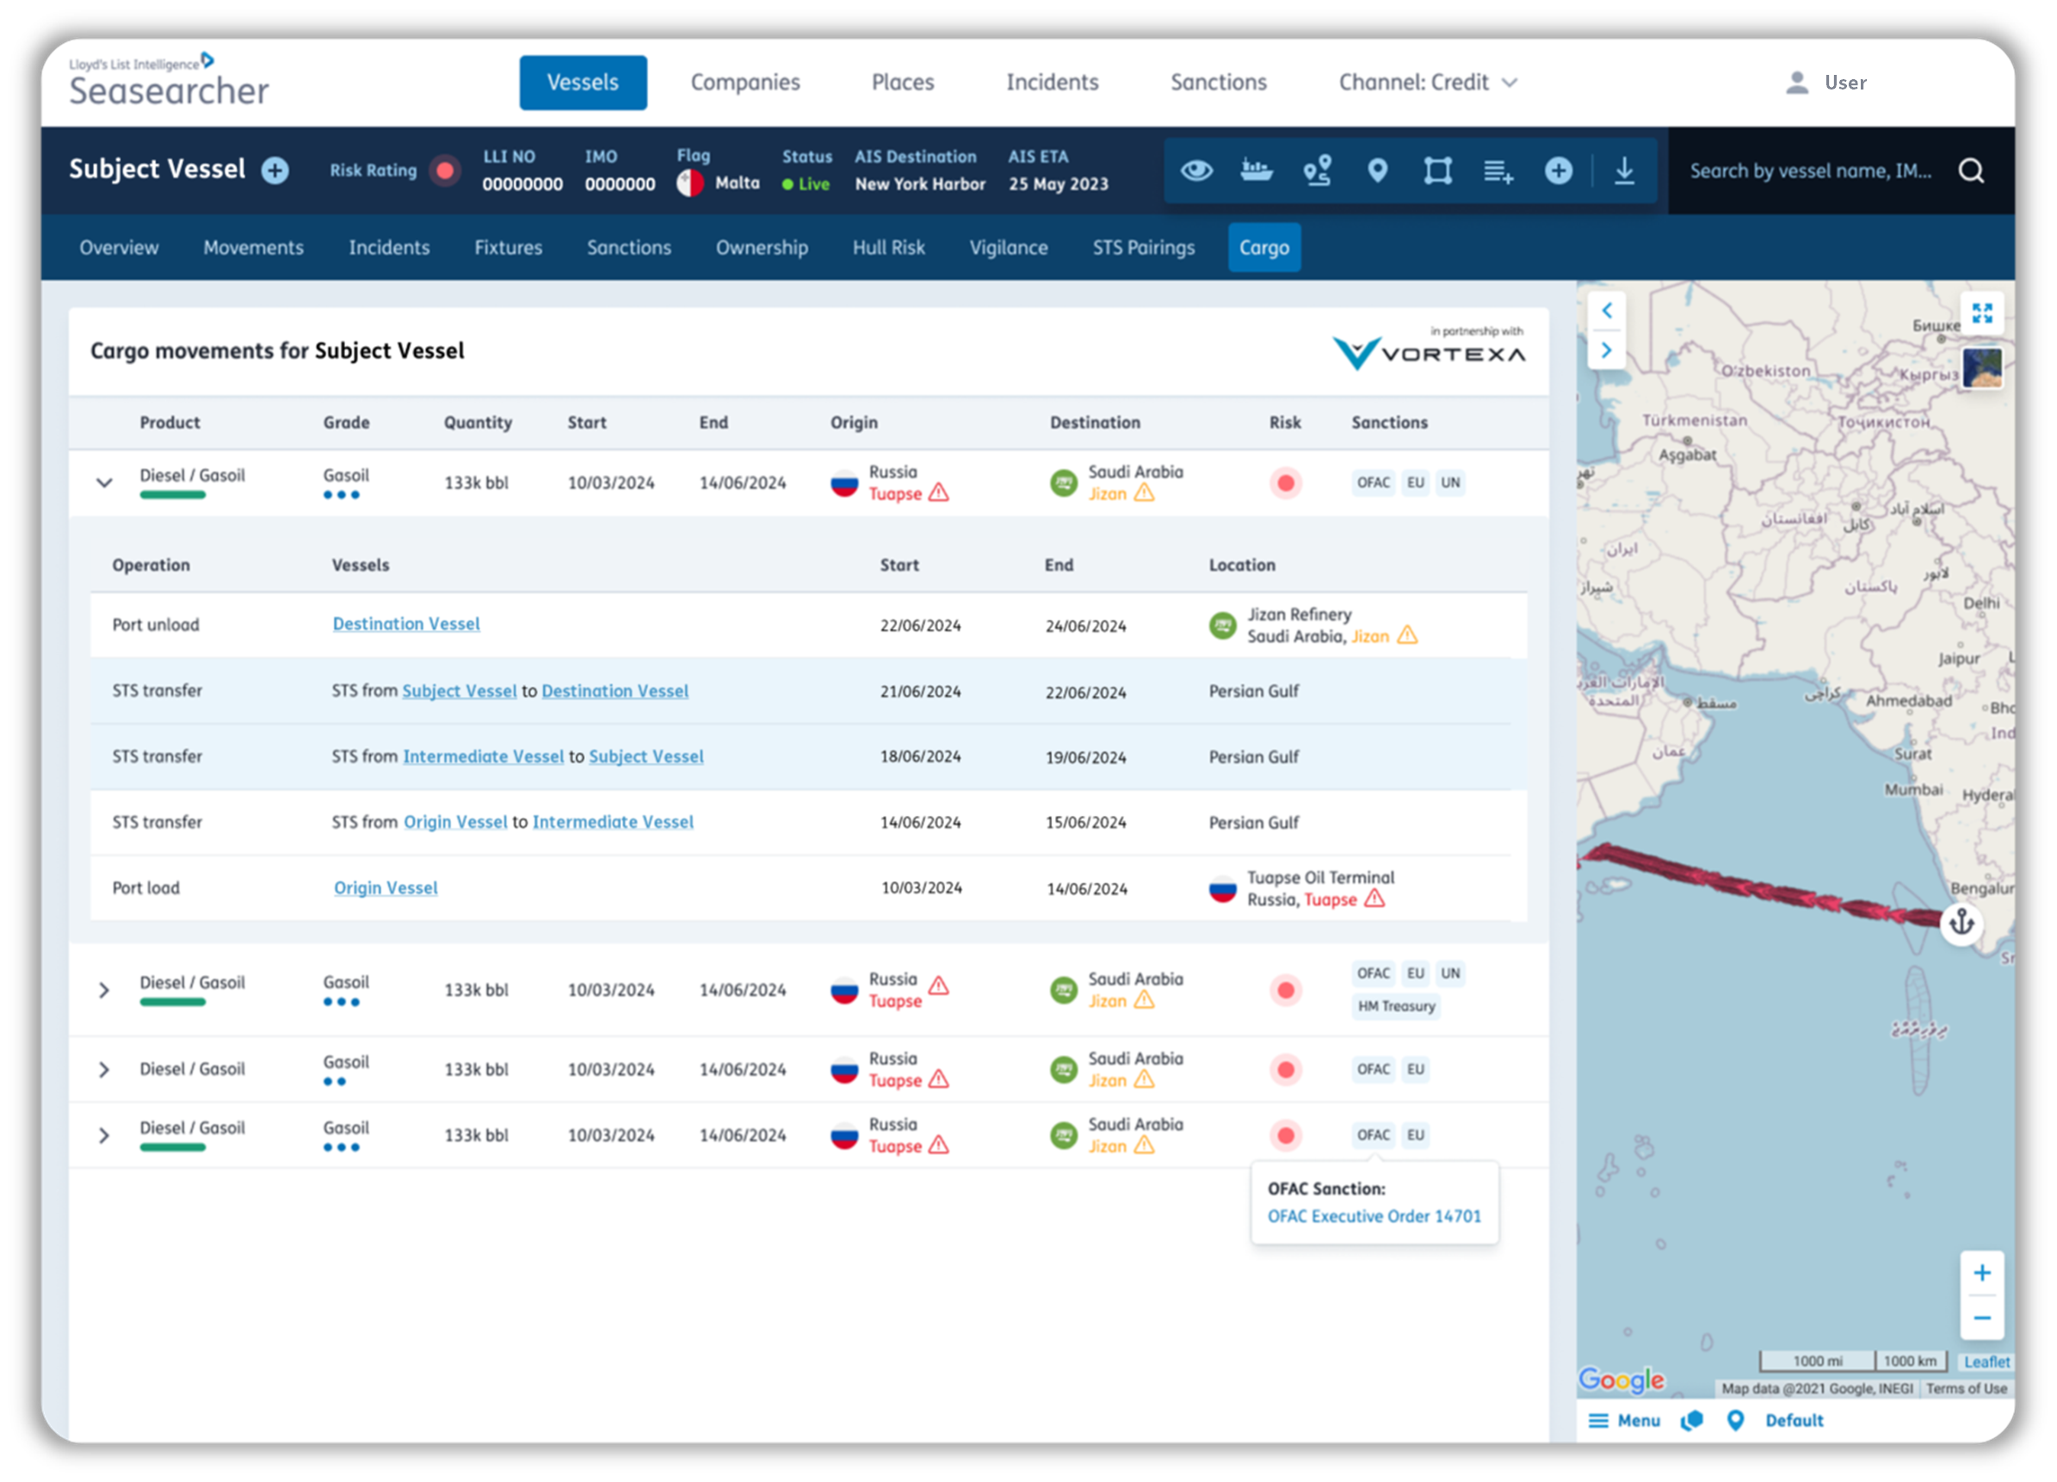This screenshot has width=2057, height=1482.
Task: Click the search magnifier icon
Action: [x=1971, y=170]
